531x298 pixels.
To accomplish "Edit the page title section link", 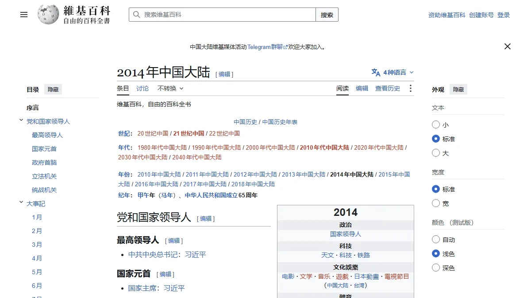I will tap(224, 74).
